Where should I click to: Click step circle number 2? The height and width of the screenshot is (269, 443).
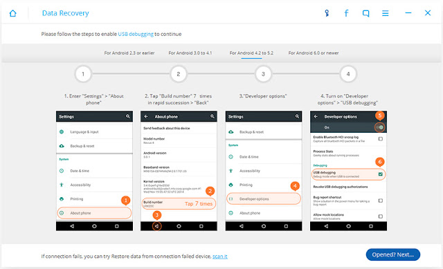tap(179, 74)
